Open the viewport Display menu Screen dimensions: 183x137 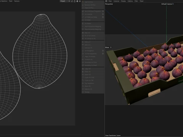123,1
